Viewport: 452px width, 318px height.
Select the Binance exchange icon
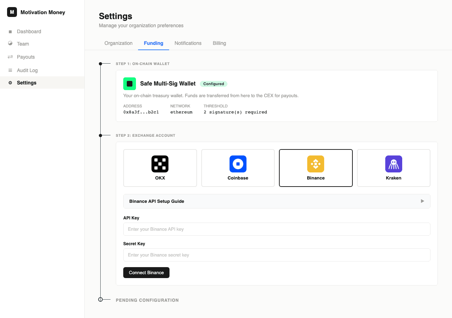coord(316,164)
